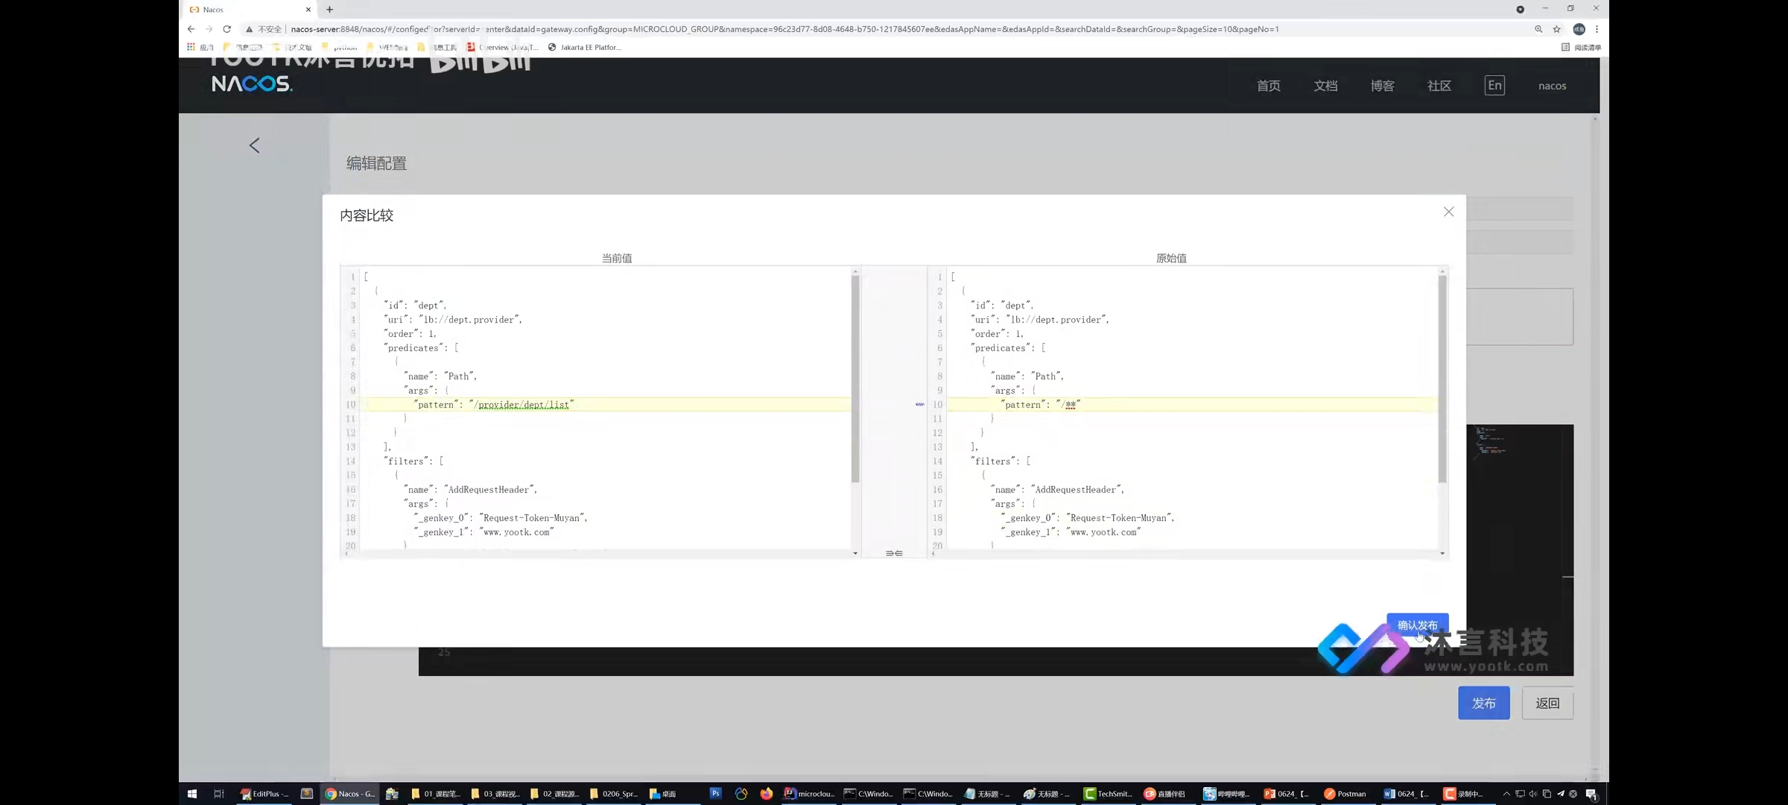Viewport: 1788px width, 805px height.
Task: Click the browser back button
Action: click(191, 29)
